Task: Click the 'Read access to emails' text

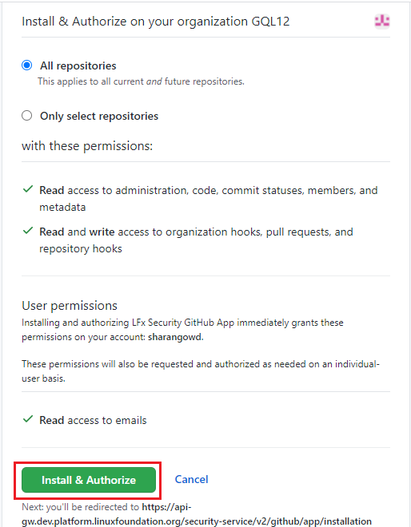Action: click(x=93, y=420)
